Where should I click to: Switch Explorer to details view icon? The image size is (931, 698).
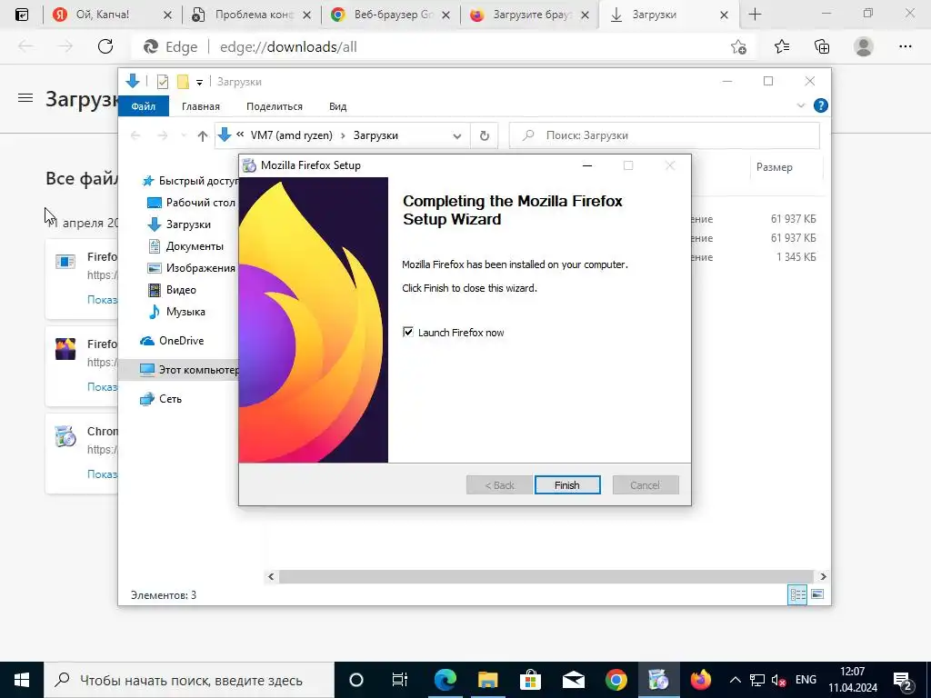[797, 594]
